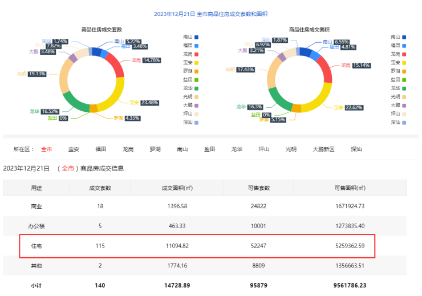Click the red 龙岗 segment of the right donut
Viewport: 422px width, 296px height.
[324, 71]
